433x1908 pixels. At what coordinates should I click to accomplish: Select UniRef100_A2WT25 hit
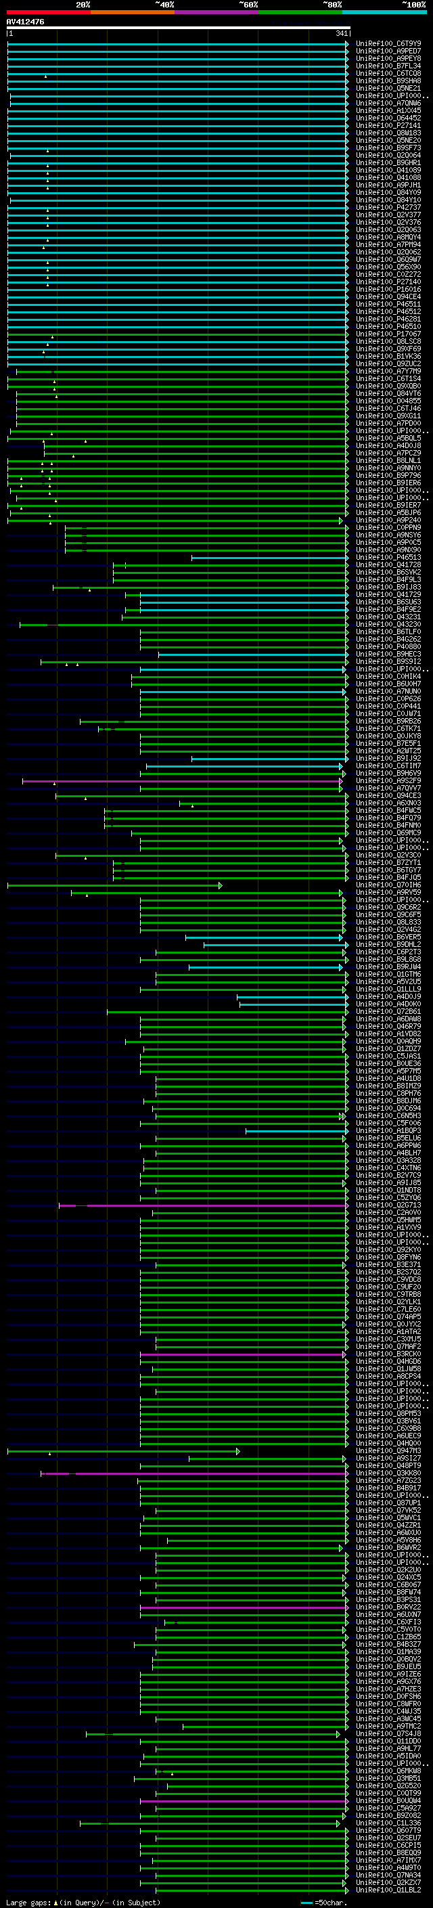(x=388, y=751)
